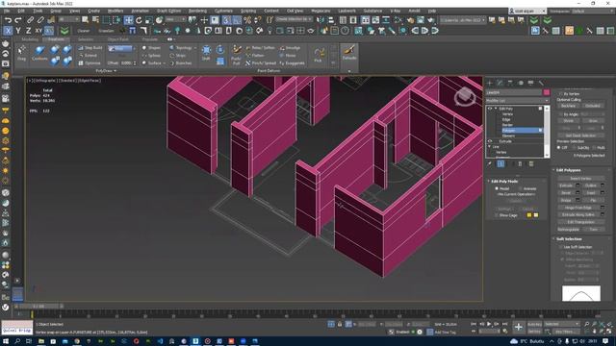The image size is (616, 346).
Task: Activate the Select and Move tool
Action: point(128,20)
